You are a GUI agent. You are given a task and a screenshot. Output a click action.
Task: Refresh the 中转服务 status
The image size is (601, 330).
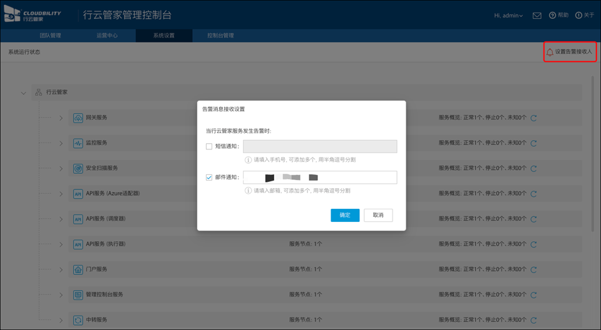point(533,320)
